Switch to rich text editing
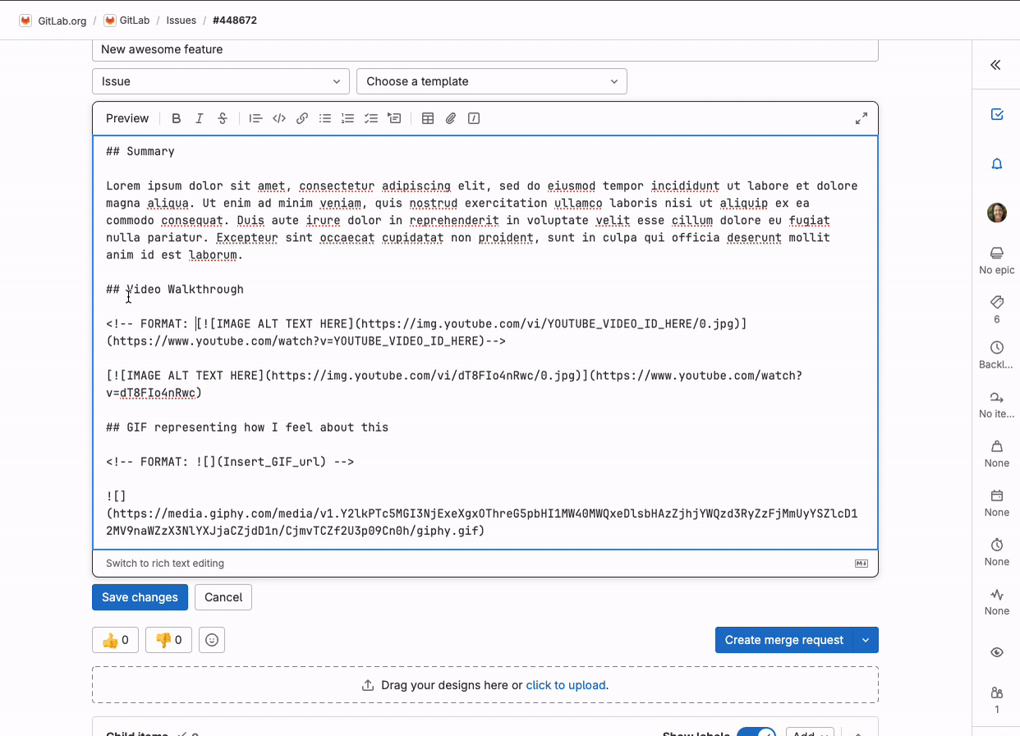Screen dimensions: 1020x736 [165, 564]
